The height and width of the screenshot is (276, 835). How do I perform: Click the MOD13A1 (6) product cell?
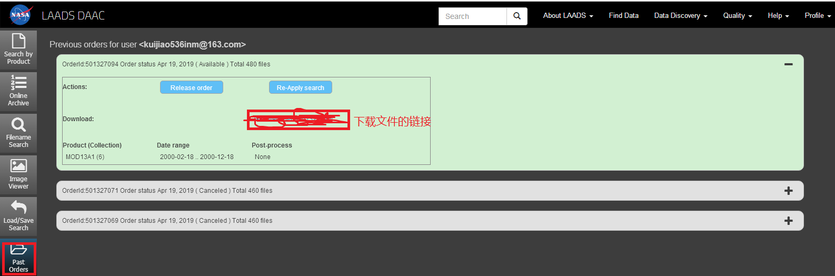(x=85, y=157)
